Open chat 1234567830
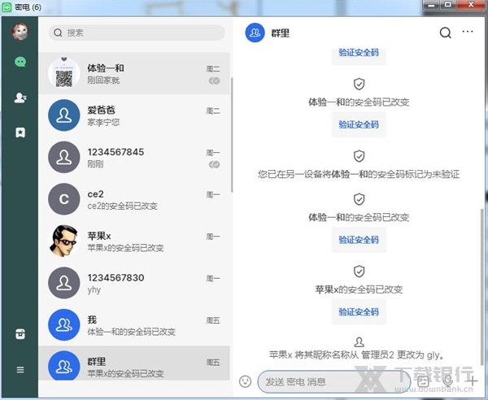Image resolution: width=488 pixels, height=400 pixels. pos(134,283)
